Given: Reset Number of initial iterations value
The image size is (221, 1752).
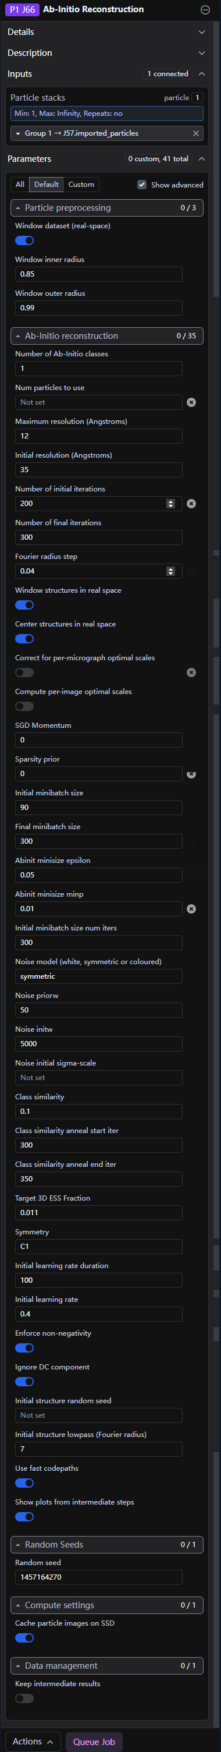Looking at the screenshot, I should [x=191, y=504].
